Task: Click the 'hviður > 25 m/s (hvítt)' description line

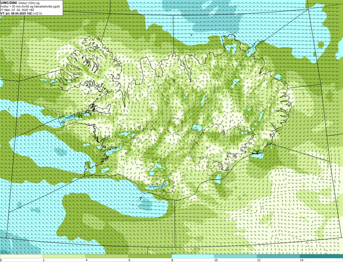Action: (30, 6)
